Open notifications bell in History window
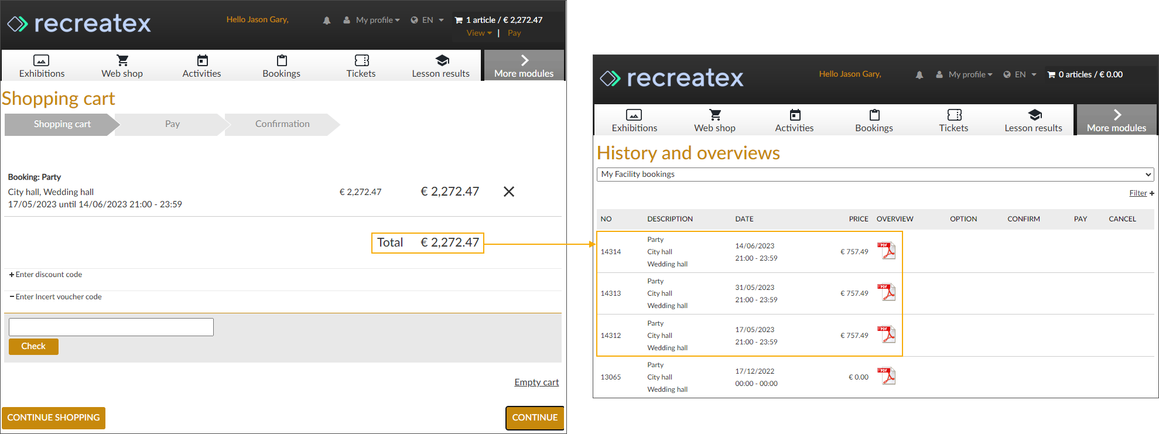The height and width of the screenshot is (434, 1159). (x=919, y=75)
